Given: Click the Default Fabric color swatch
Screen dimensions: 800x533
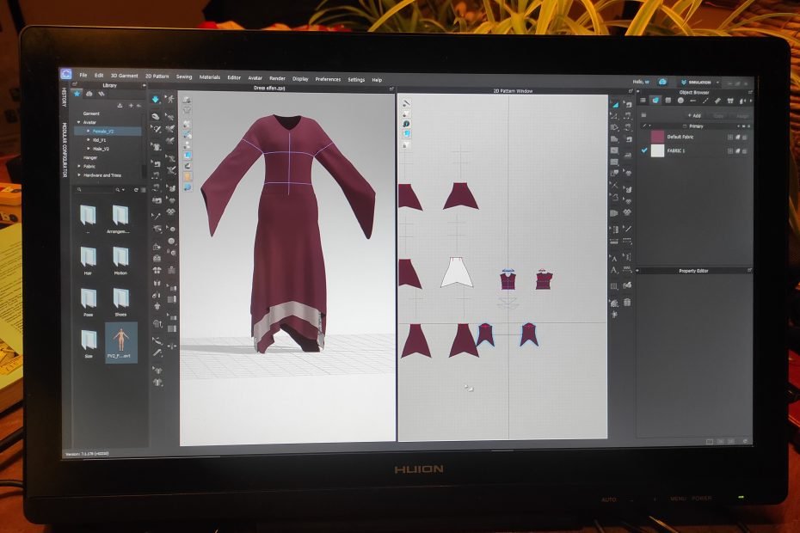Looking at the screenshot, I should 657,136.
